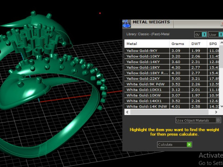Select the White Gold:9K PdW row
The height and width of the screenshot is (167, 223).
172,84
